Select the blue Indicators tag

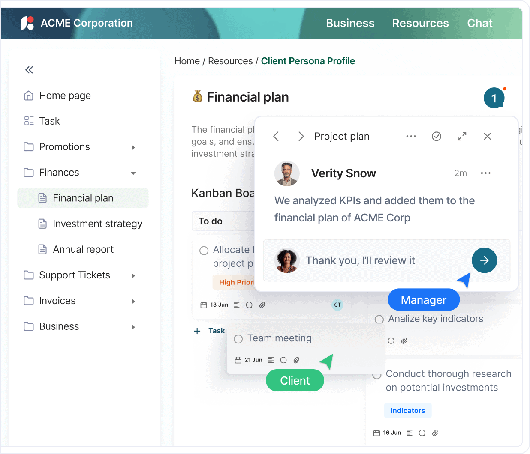click(408, 410)
